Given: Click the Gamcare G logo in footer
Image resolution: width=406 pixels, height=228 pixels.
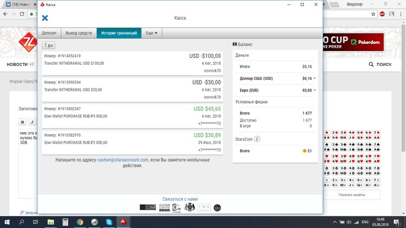Looking at the screenshot, I should (x=176, y=208).
